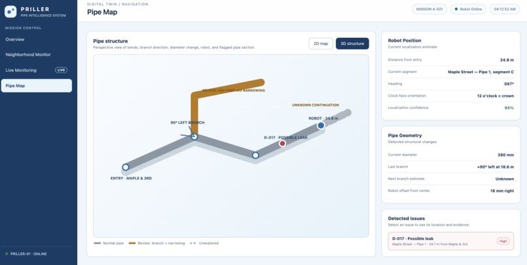The height and width of the screenshot is (265, 527).
Task: Click the Last branch +90° left at 18.6 m
Action: point(495,166)
